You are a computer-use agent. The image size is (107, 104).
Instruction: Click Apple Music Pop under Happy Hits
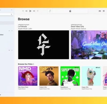pyautogui.click(x=87, y=89)
